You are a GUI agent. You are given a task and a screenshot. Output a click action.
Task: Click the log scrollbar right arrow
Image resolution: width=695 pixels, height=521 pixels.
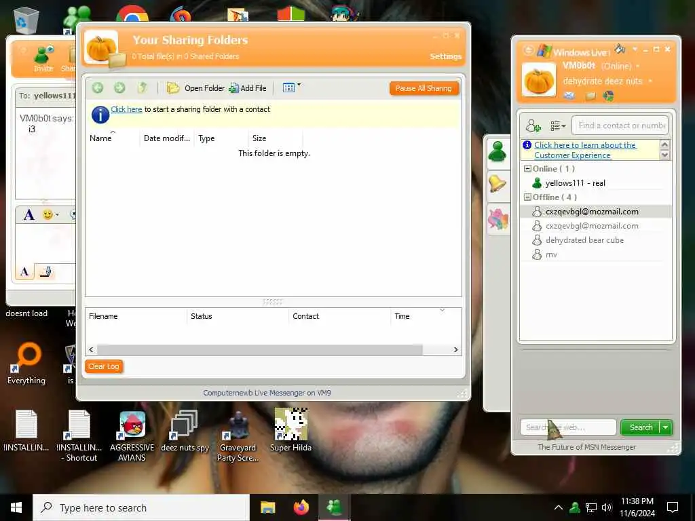[455, 349]
